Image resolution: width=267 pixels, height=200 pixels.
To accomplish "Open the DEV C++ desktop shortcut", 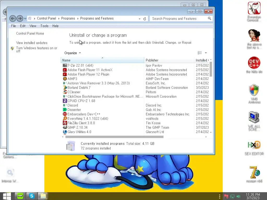I will 254,65.
